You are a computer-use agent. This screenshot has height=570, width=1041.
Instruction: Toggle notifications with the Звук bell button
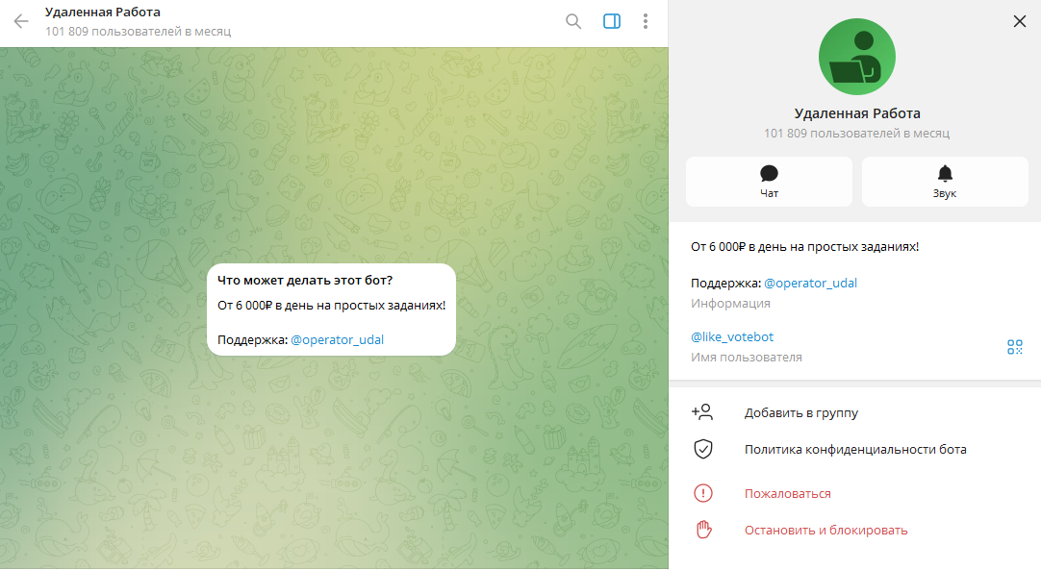click(x=945, y=182)
